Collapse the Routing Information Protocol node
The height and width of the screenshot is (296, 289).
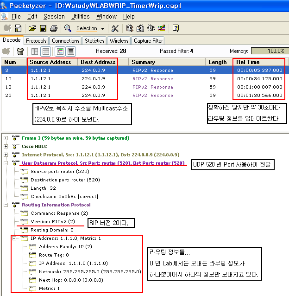pyautogui.click(x=6, y=205)
